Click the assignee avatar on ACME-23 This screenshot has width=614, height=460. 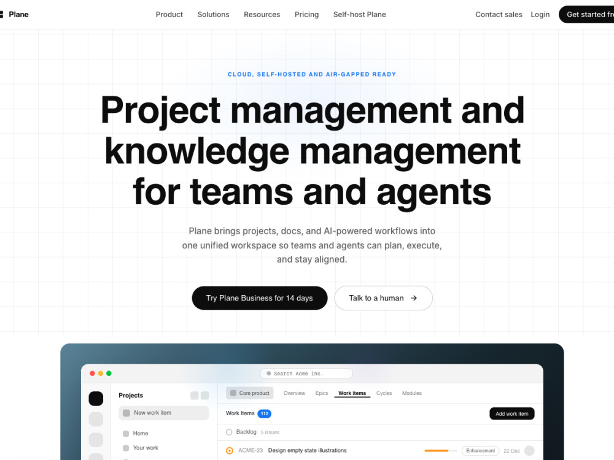coord(529,451)
